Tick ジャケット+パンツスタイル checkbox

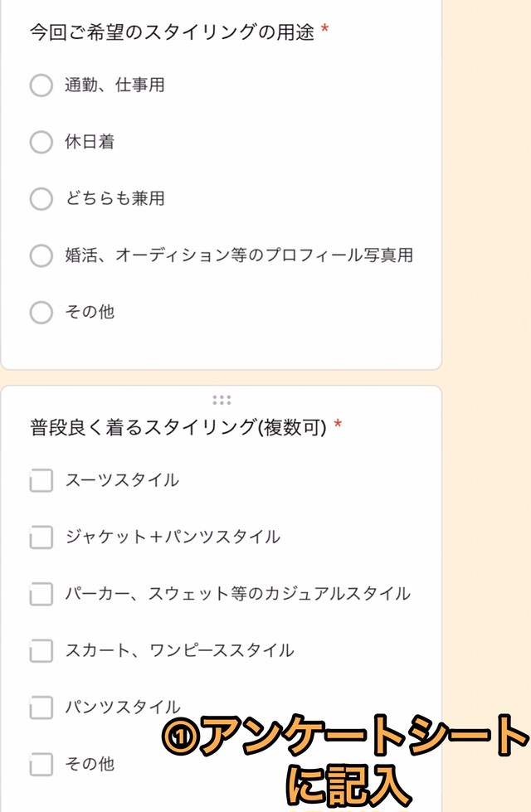coord(41,537)
